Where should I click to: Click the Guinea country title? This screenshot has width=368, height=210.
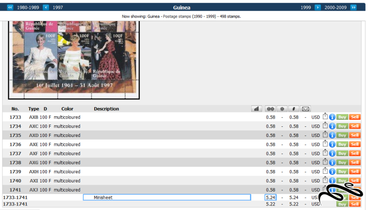pos(182,7)
